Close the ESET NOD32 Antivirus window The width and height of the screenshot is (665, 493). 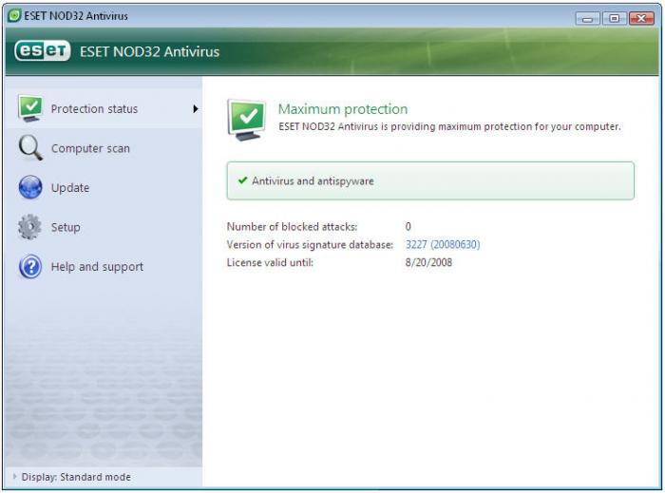(641, 18)
